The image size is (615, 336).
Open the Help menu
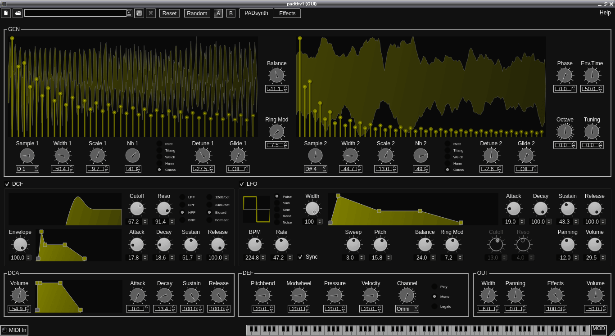(x=605, y=13)
